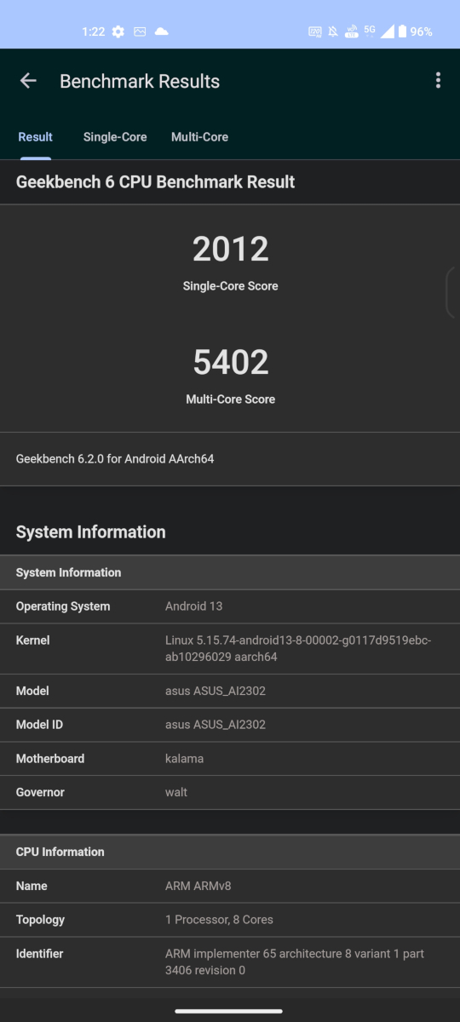
Task: Switch to the Multi-Core tab
Action: (199, 137)
